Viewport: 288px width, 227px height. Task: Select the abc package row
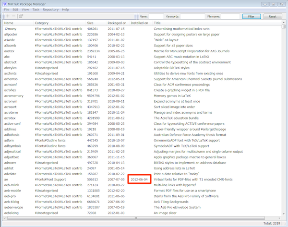(x=142, y=57)
